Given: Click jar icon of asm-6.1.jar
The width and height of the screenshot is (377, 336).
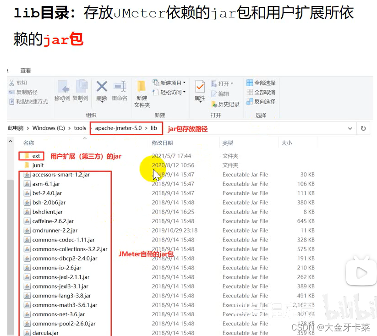Looking at the screenshot, I should point(27,184).
